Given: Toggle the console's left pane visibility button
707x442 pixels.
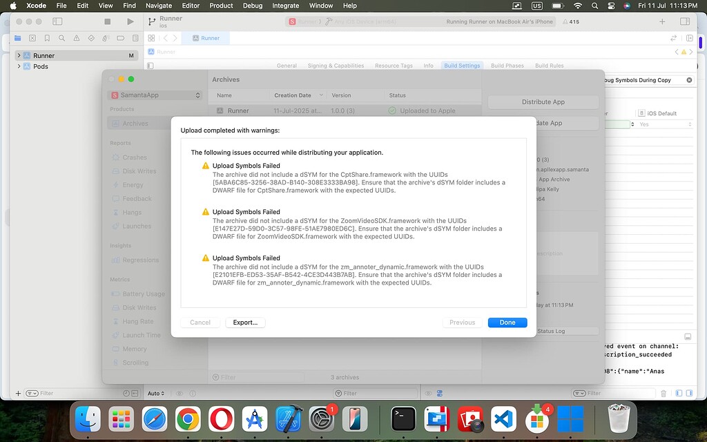Looking at the screenshot, I should coord(679,393).
